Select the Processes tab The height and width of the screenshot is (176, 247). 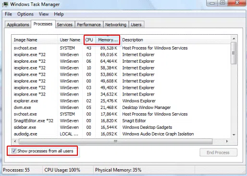click(x=43, y=24)
